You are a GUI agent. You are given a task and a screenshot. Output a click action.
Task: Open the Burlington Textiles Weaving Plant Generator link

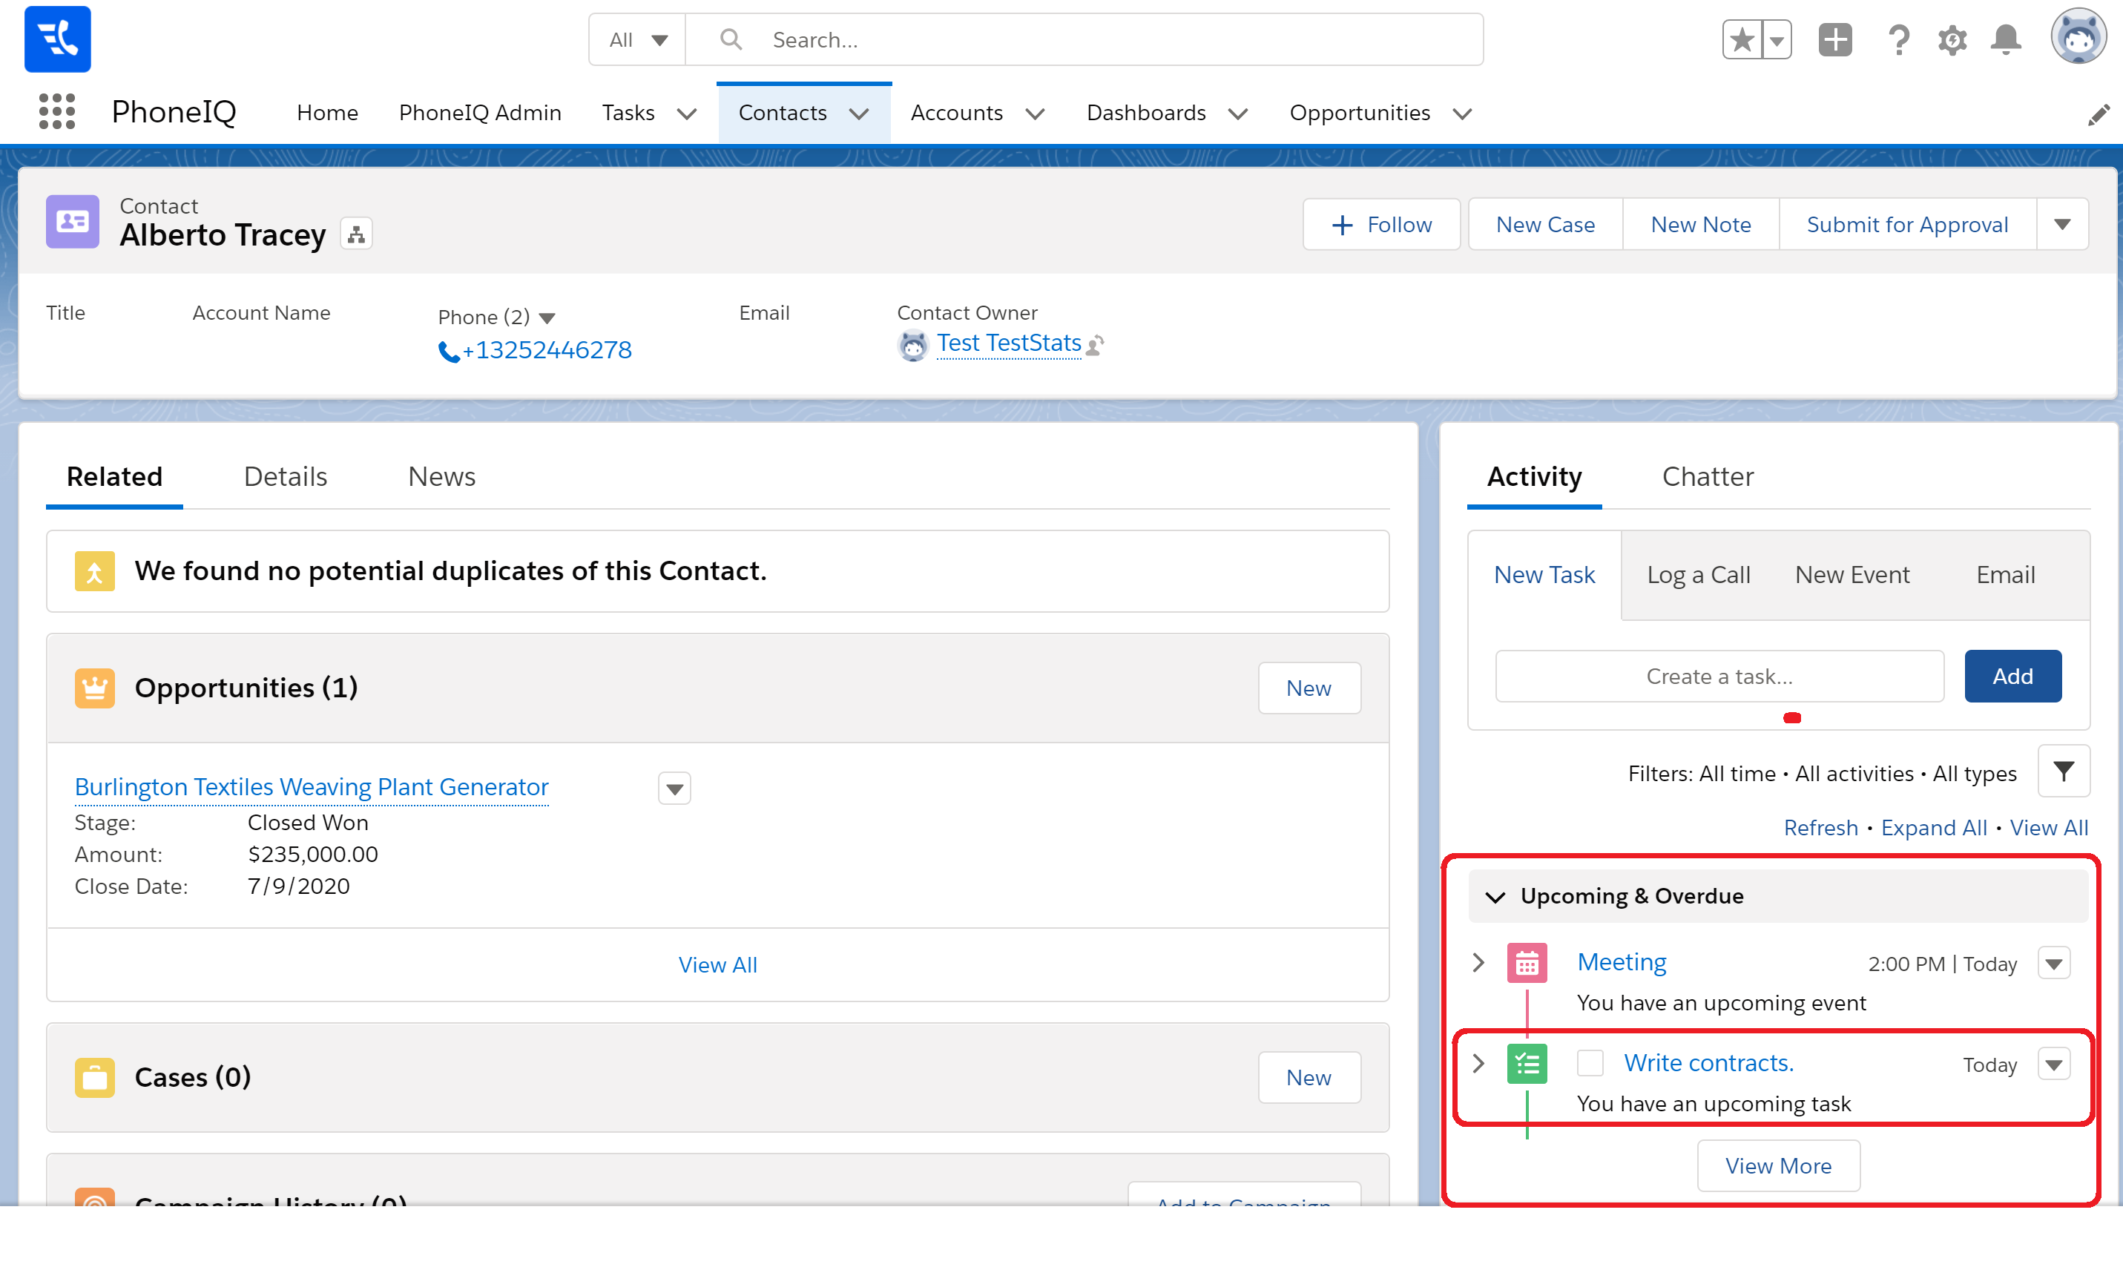(312, 786)
